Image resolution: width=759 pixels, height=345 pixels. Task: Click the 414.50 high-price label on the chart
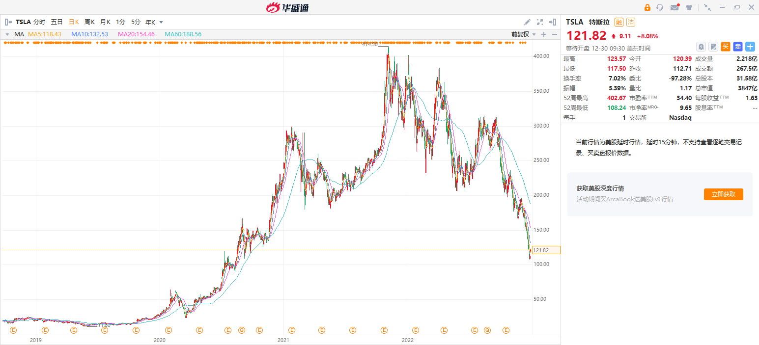pos(370,44)
